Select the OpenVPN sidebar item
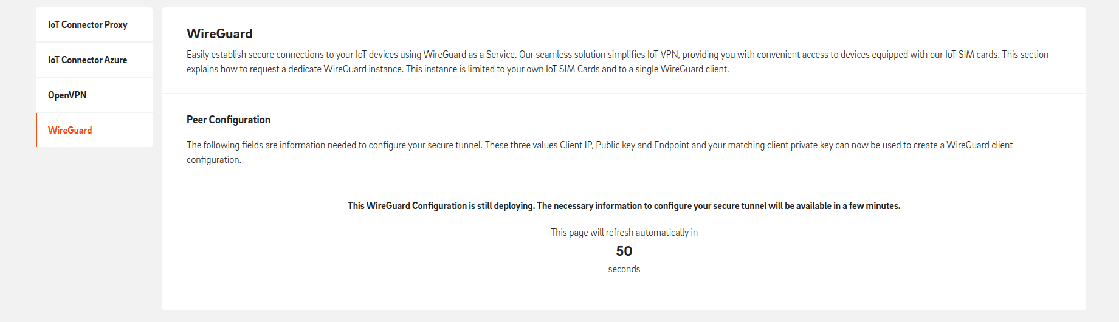1119x322 pixels. pos(67,95)
